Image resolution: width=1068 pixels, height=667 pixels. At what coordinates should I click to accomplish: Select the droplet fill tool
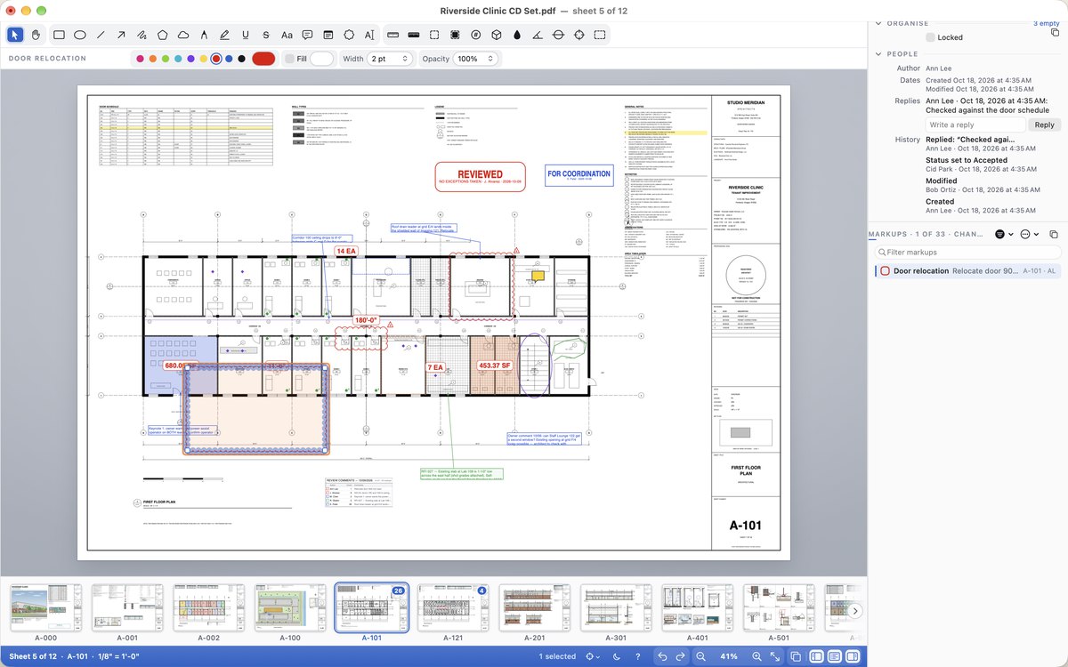(517, 35)
